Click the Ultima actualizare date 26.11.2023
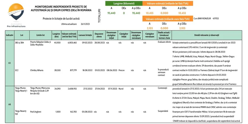 [85, 24]
